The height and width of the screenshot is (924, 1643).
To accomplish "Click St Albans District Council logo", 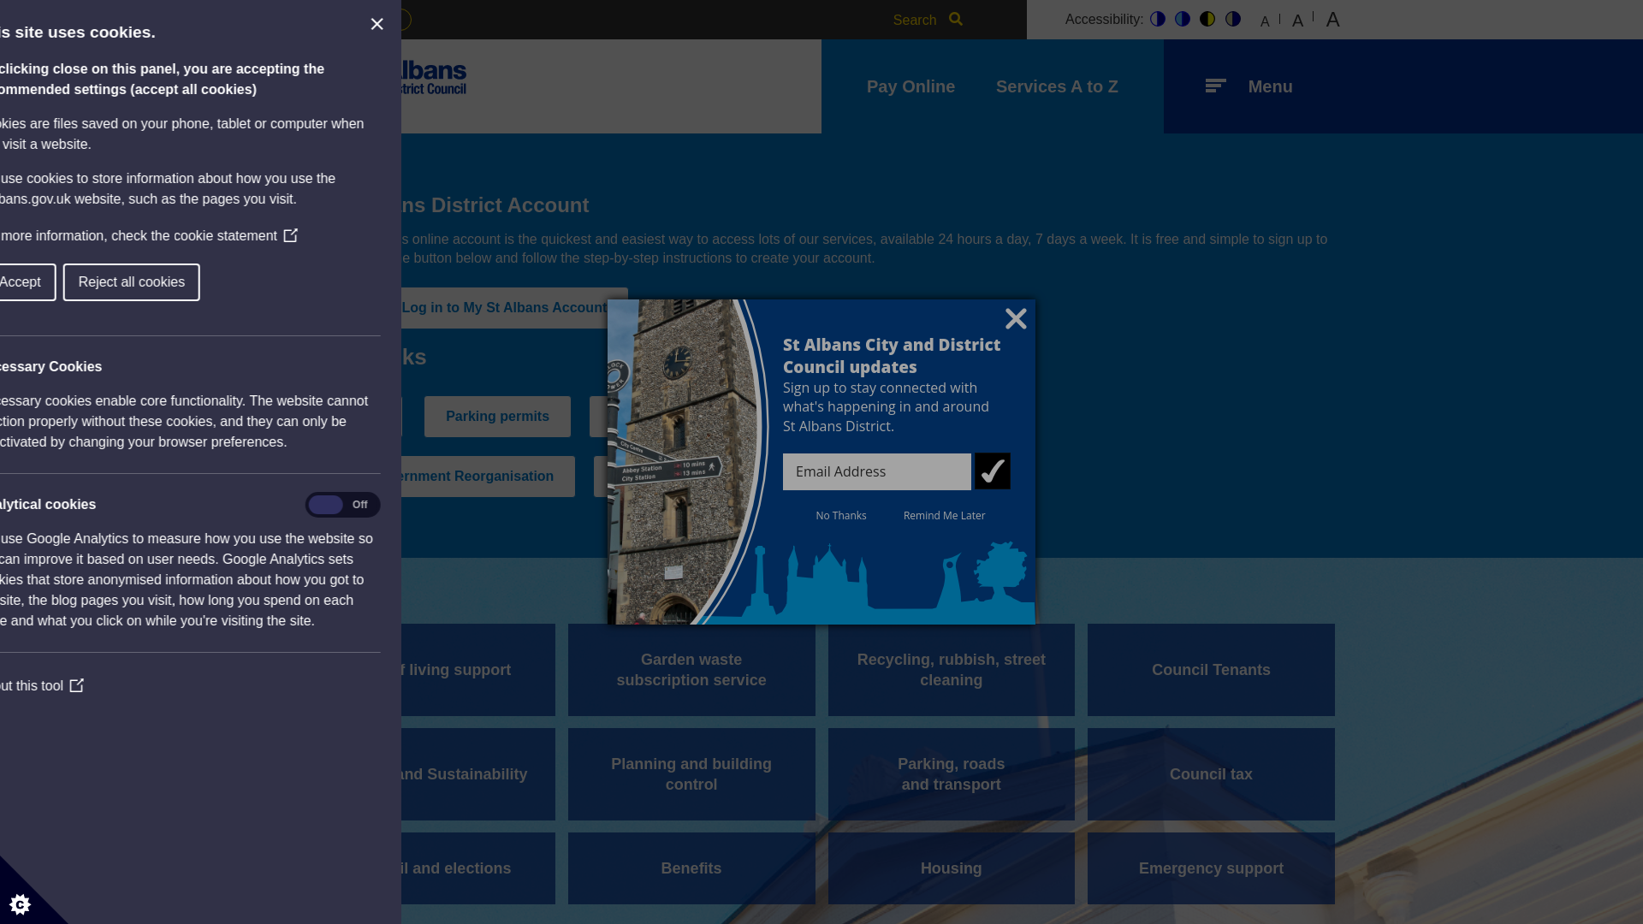I will click(434, 77).
